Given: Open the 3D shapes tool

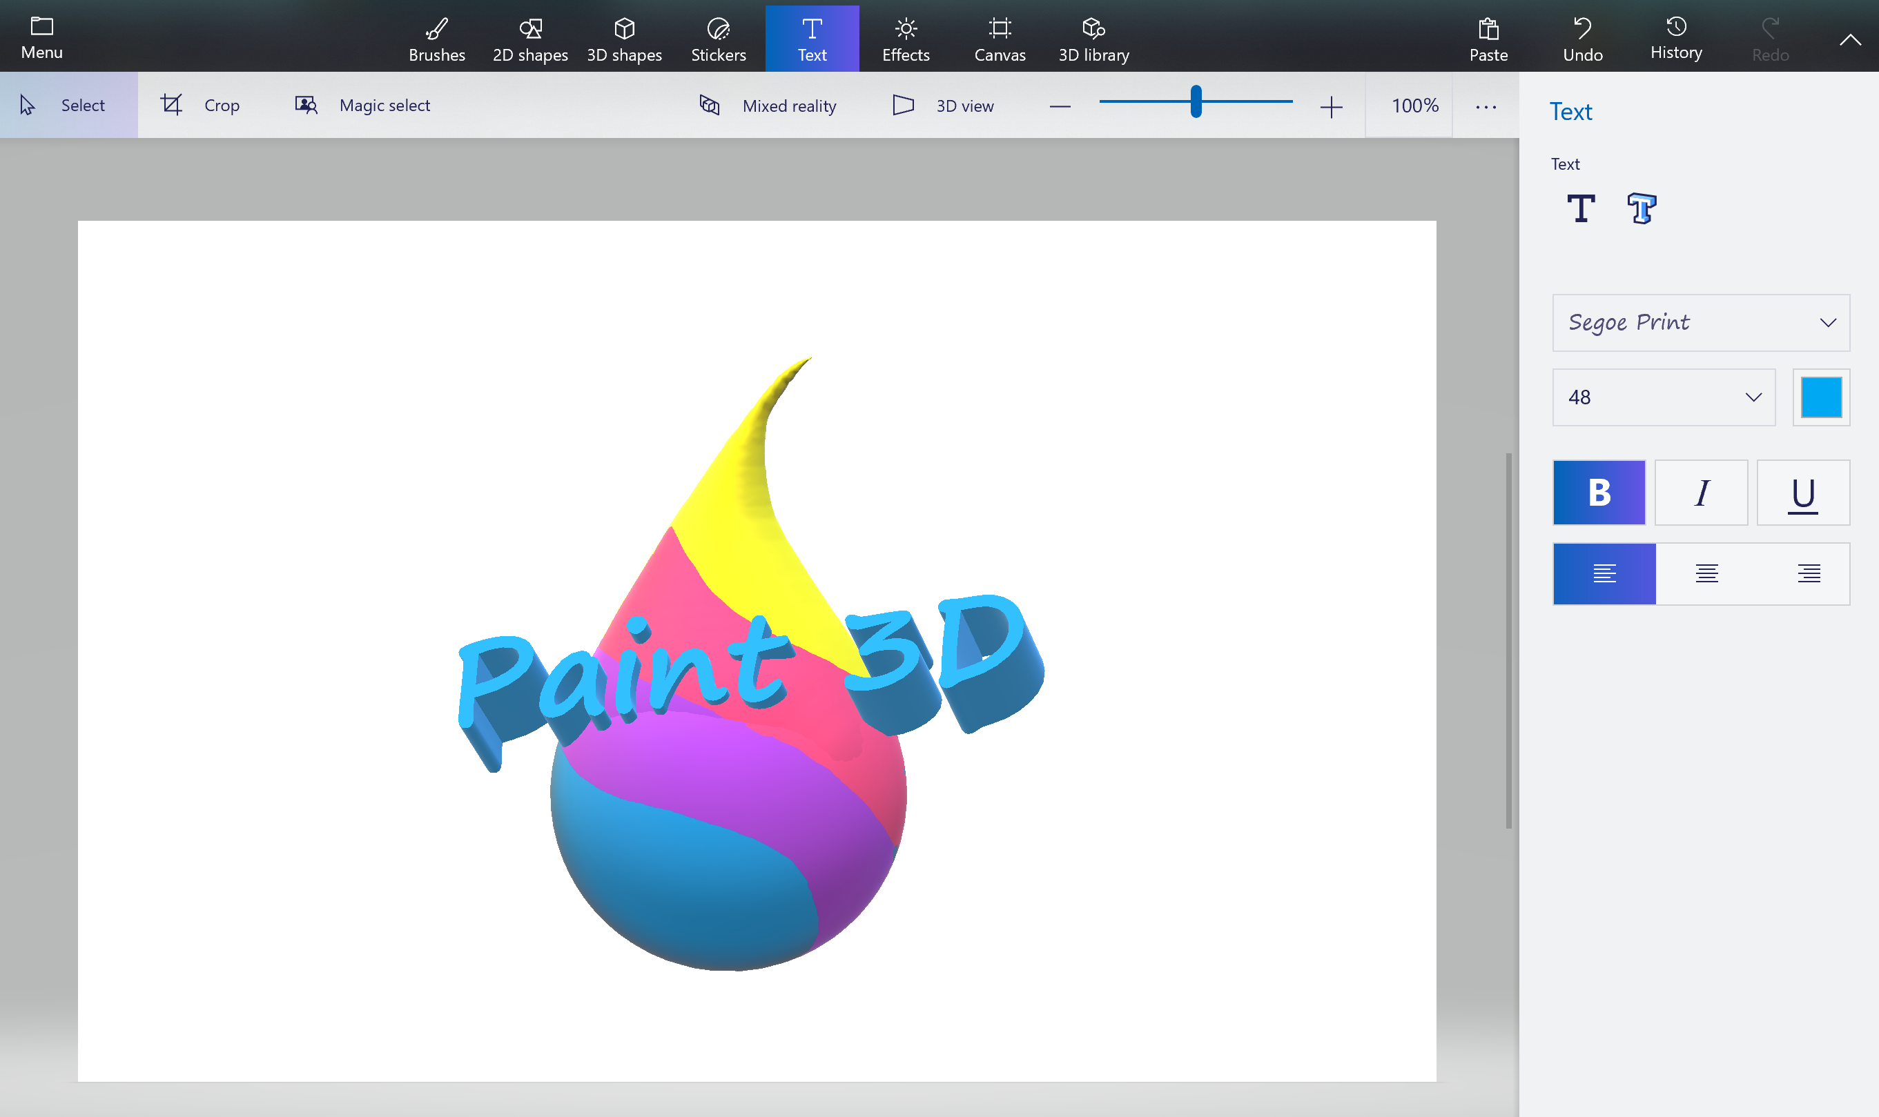Looking at the screenshot, I should 624,37.
